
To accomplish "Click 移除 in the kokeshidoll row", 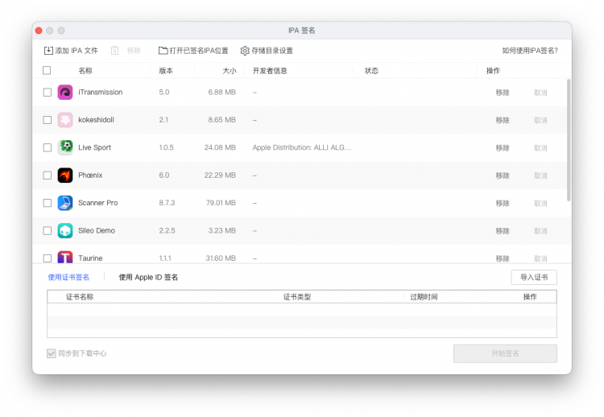I will click(503, 120).
